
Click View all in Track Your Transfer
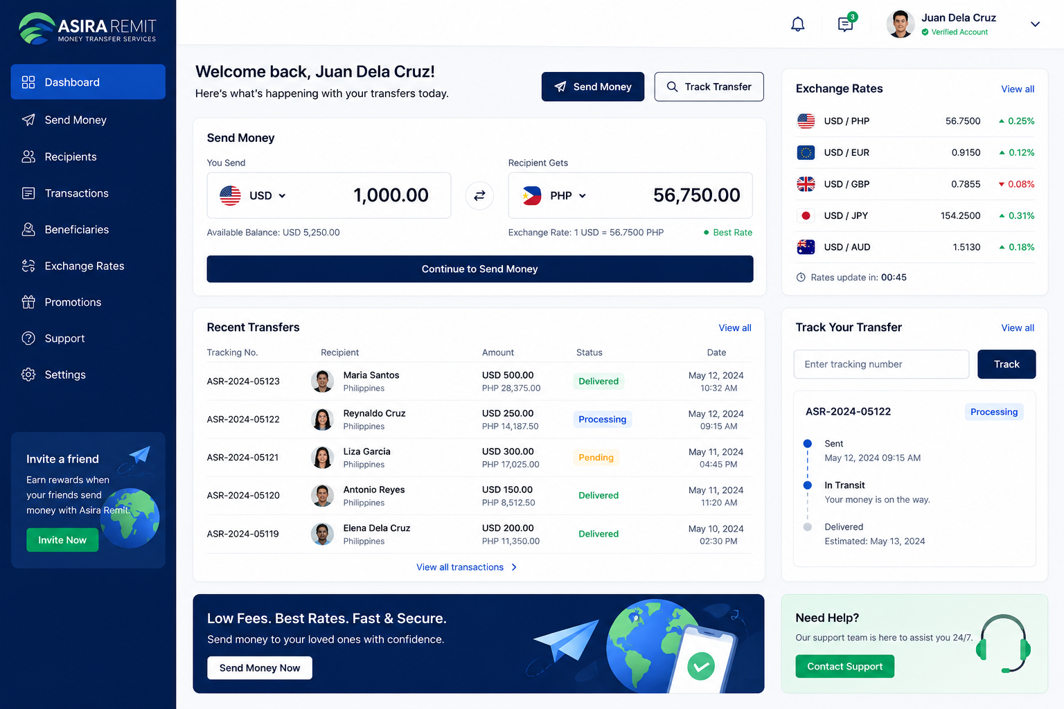click(1018, 327)
